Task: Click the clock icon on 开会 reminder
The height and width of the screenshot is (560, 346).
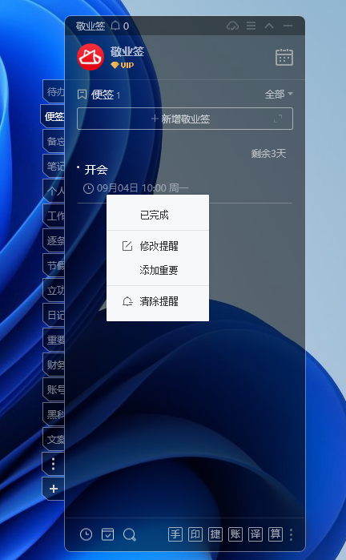Action: click(88, 188)
